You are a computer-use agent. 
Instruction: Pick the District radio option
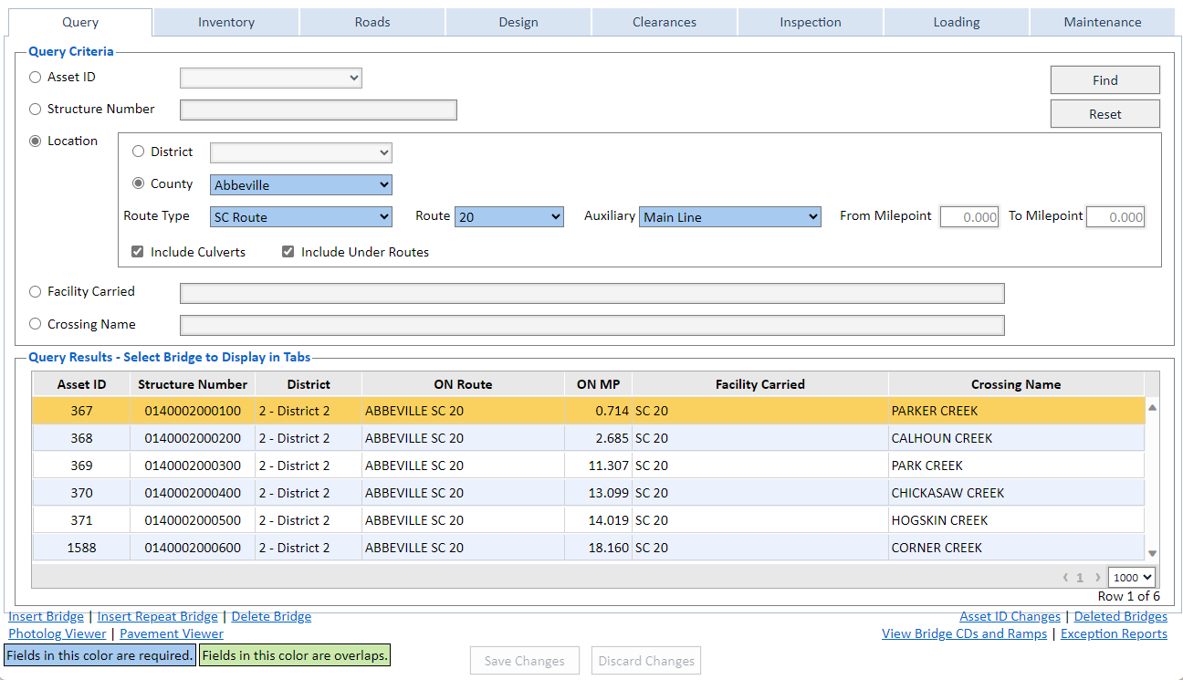click(139, 152)
